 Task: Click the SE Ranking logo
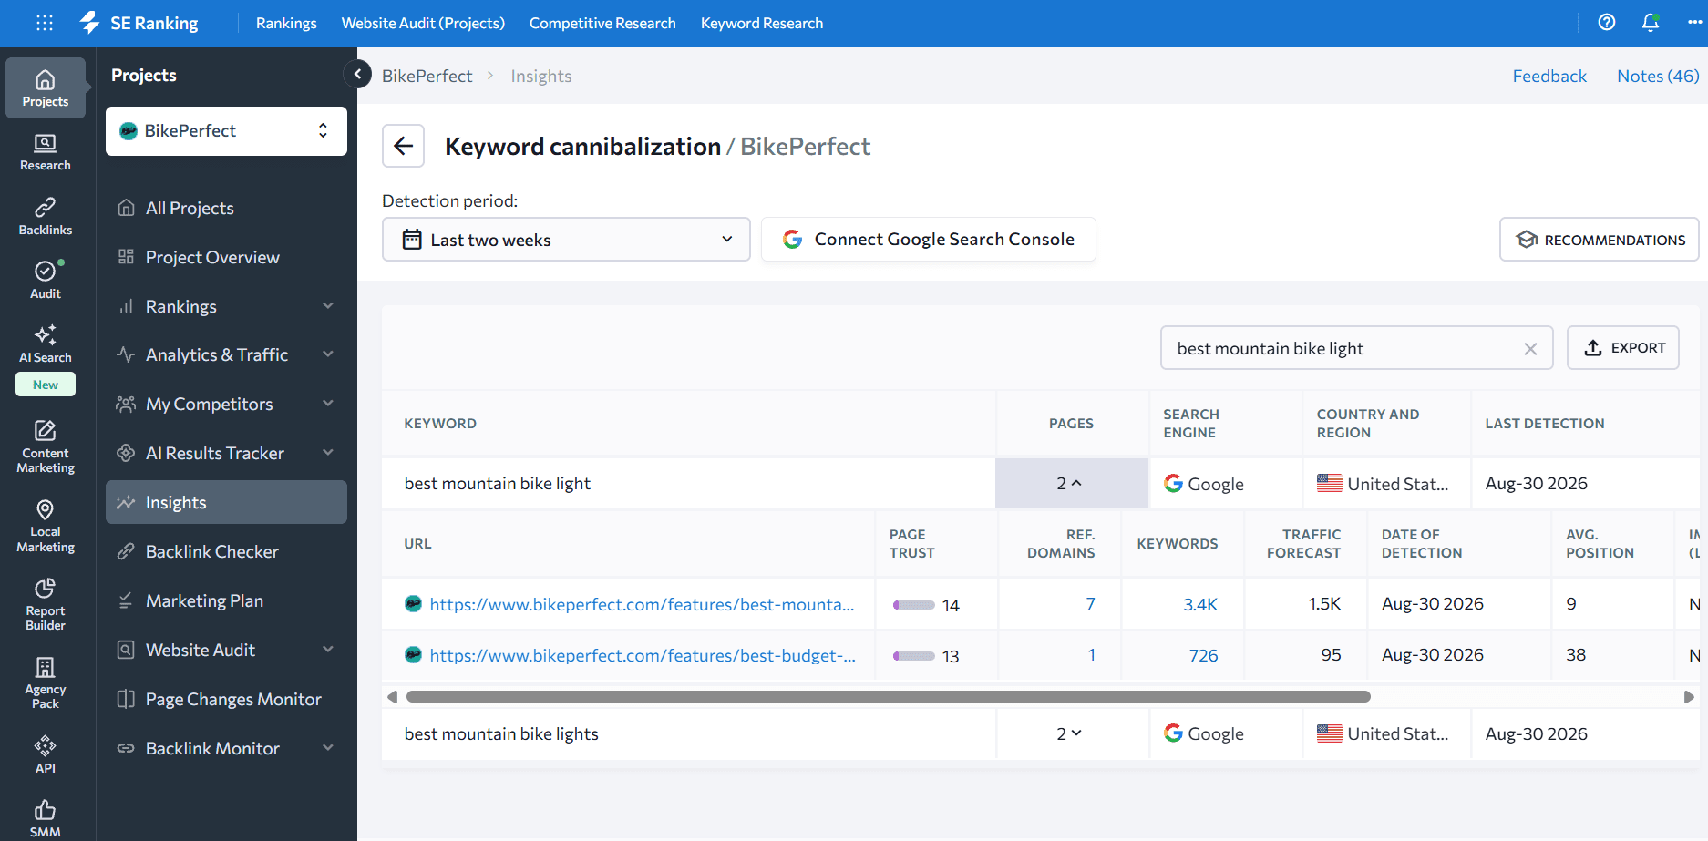(139, 23)
